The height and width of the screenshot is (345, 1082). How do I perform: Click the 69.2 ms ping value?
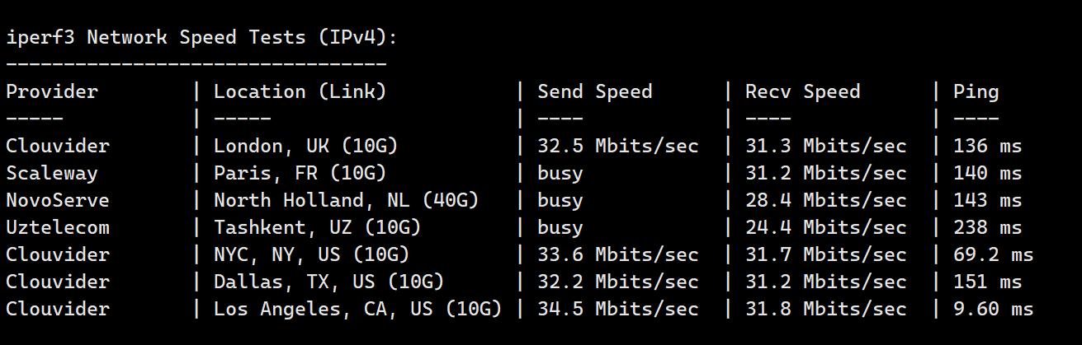point(993,255)
